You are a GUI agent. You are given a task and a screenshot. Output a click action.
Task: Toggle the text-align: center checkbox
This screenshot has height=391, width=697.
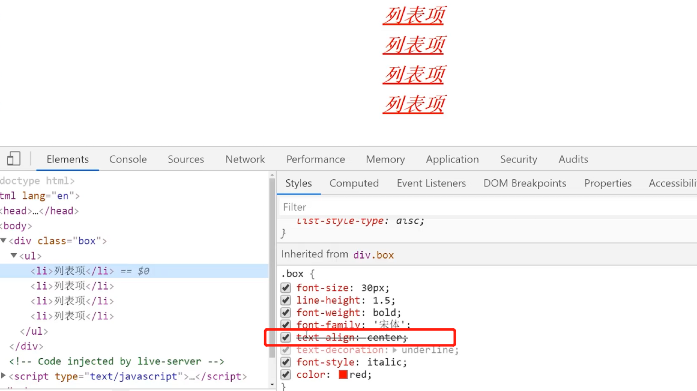[x=286, y=337]
